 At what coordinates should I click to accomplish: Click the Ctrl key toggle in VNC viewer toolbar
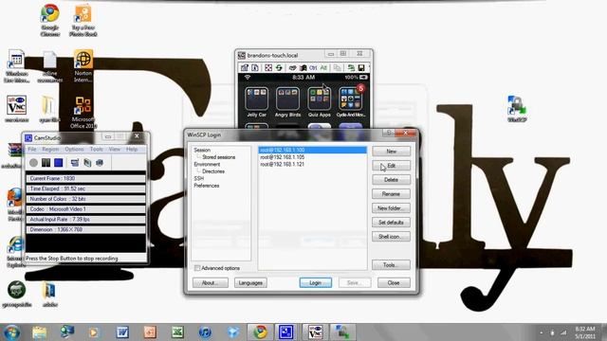(x=313, y=68)
